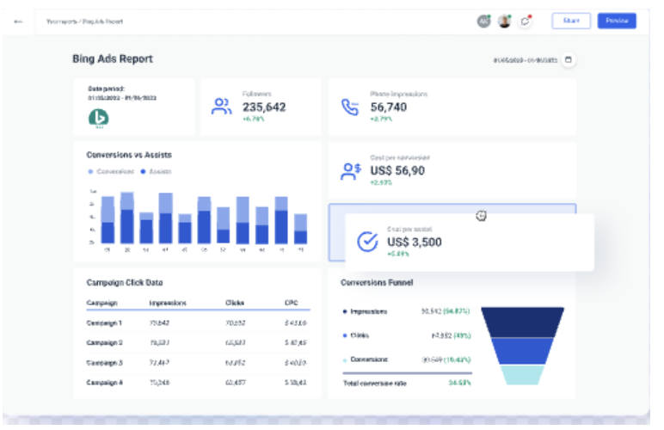This screenshot has width=664, height=430.
Task: Click the last bar in the chart
Action: (x=301, y=229)
